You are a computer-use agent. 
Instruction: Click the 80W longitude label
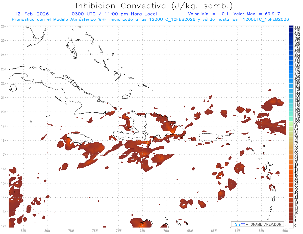[x=47, y=230]
